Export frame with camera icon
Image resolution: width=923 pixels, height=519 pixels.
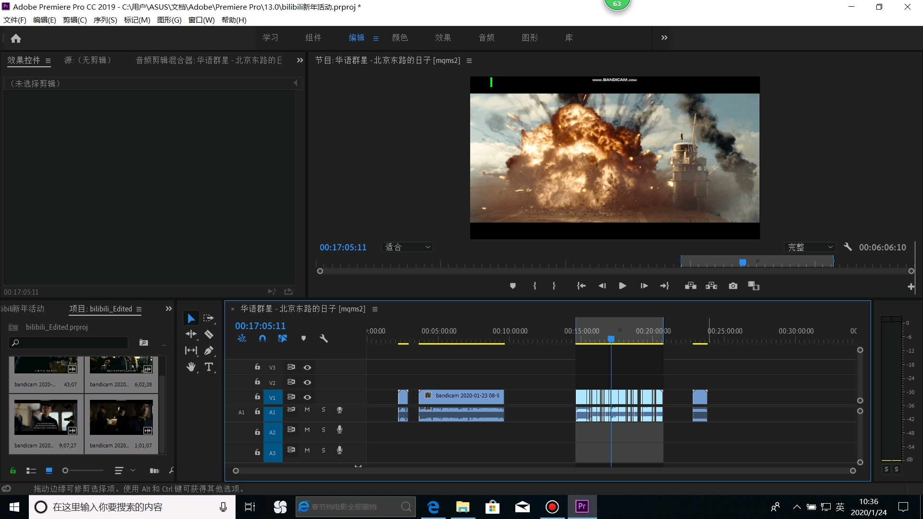tap(733, 286)
